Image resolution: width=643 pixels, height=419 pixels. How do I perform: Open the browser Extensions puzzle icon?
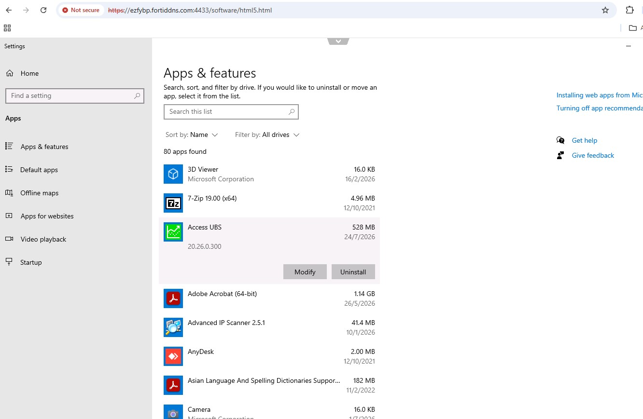[629, 10]
